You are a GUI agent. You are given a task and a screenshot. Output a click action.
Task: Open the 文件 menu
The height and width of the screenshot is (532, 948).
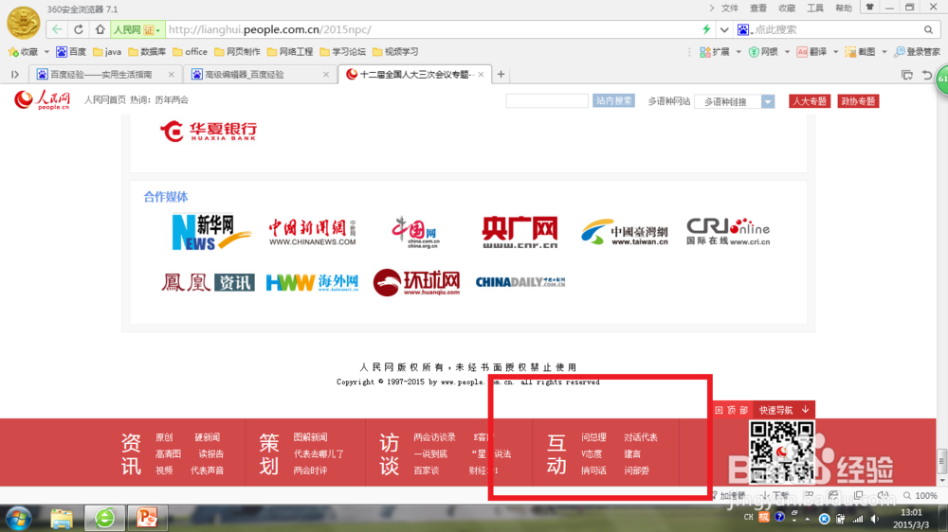click(730, 8)
